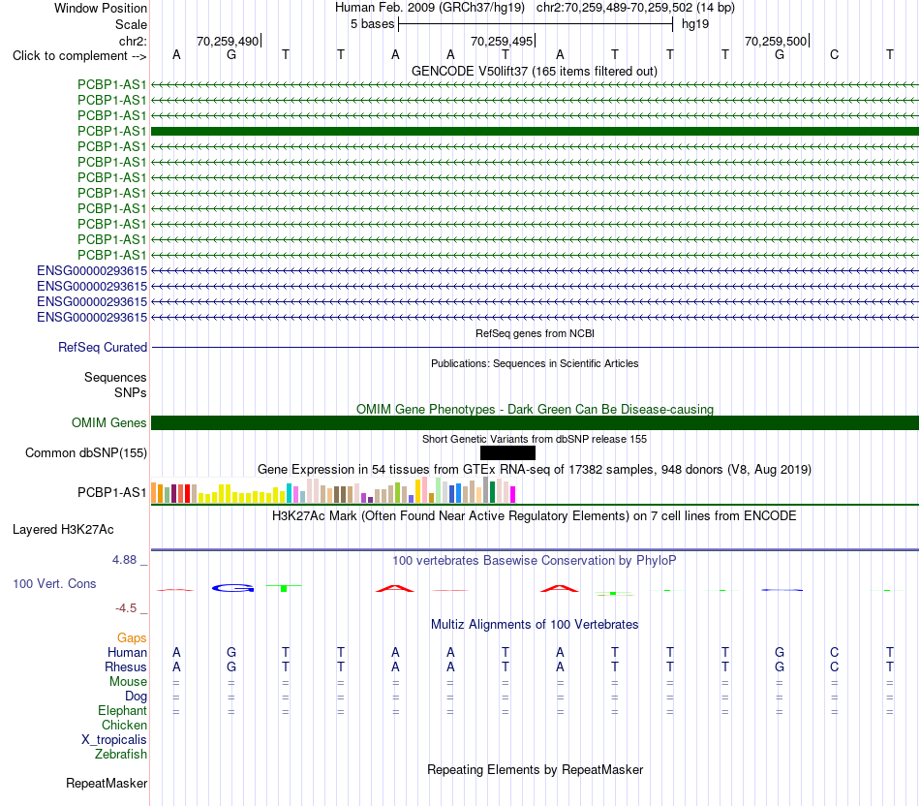Click the cyan bar in the GTEx chart
This screenshot has width=920, height=806.
click(290, 493)
